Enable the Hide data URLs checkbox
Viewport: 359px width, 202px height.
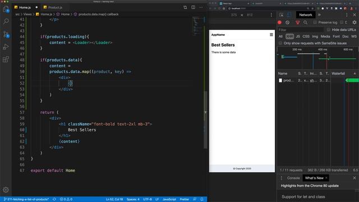click(329, 30)
